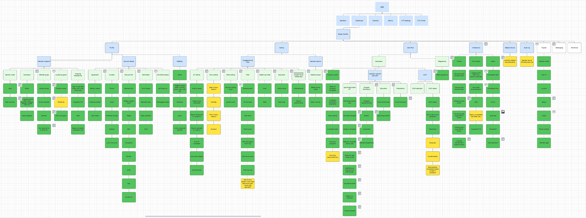This screenshot has width=586, height=218.
Task: Click the horizontal scrollbar at canvas bottom
Action: click(x=203, y=216)
